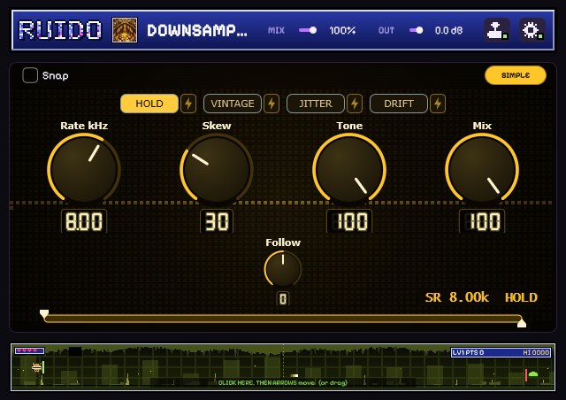566x400 pixels.
Task: Click the large Mix knob
Action: [482, 169]
